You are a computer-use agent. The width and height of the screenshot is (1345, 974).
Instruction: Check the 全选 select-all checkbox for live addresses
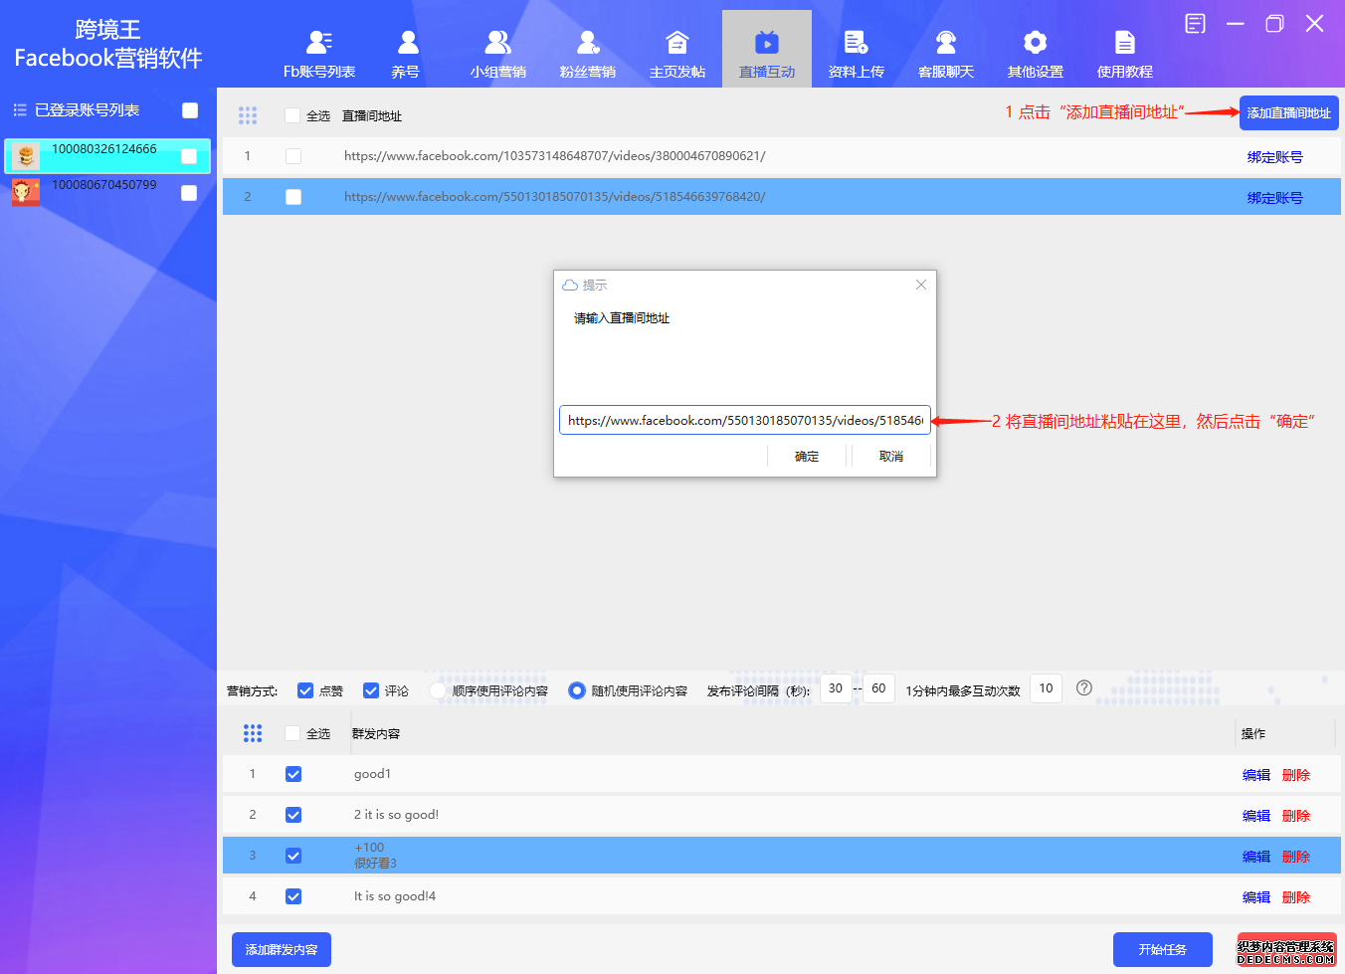292,115
